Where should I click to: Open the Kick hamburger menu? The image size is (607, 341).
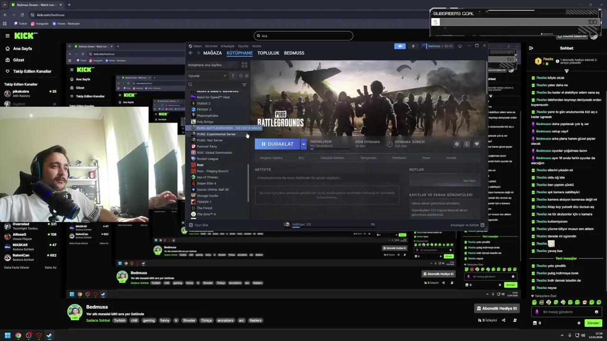pyautogui.click(x=7, y=36)
